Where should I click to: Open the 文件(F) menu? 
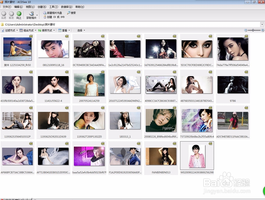click(7, 7)
